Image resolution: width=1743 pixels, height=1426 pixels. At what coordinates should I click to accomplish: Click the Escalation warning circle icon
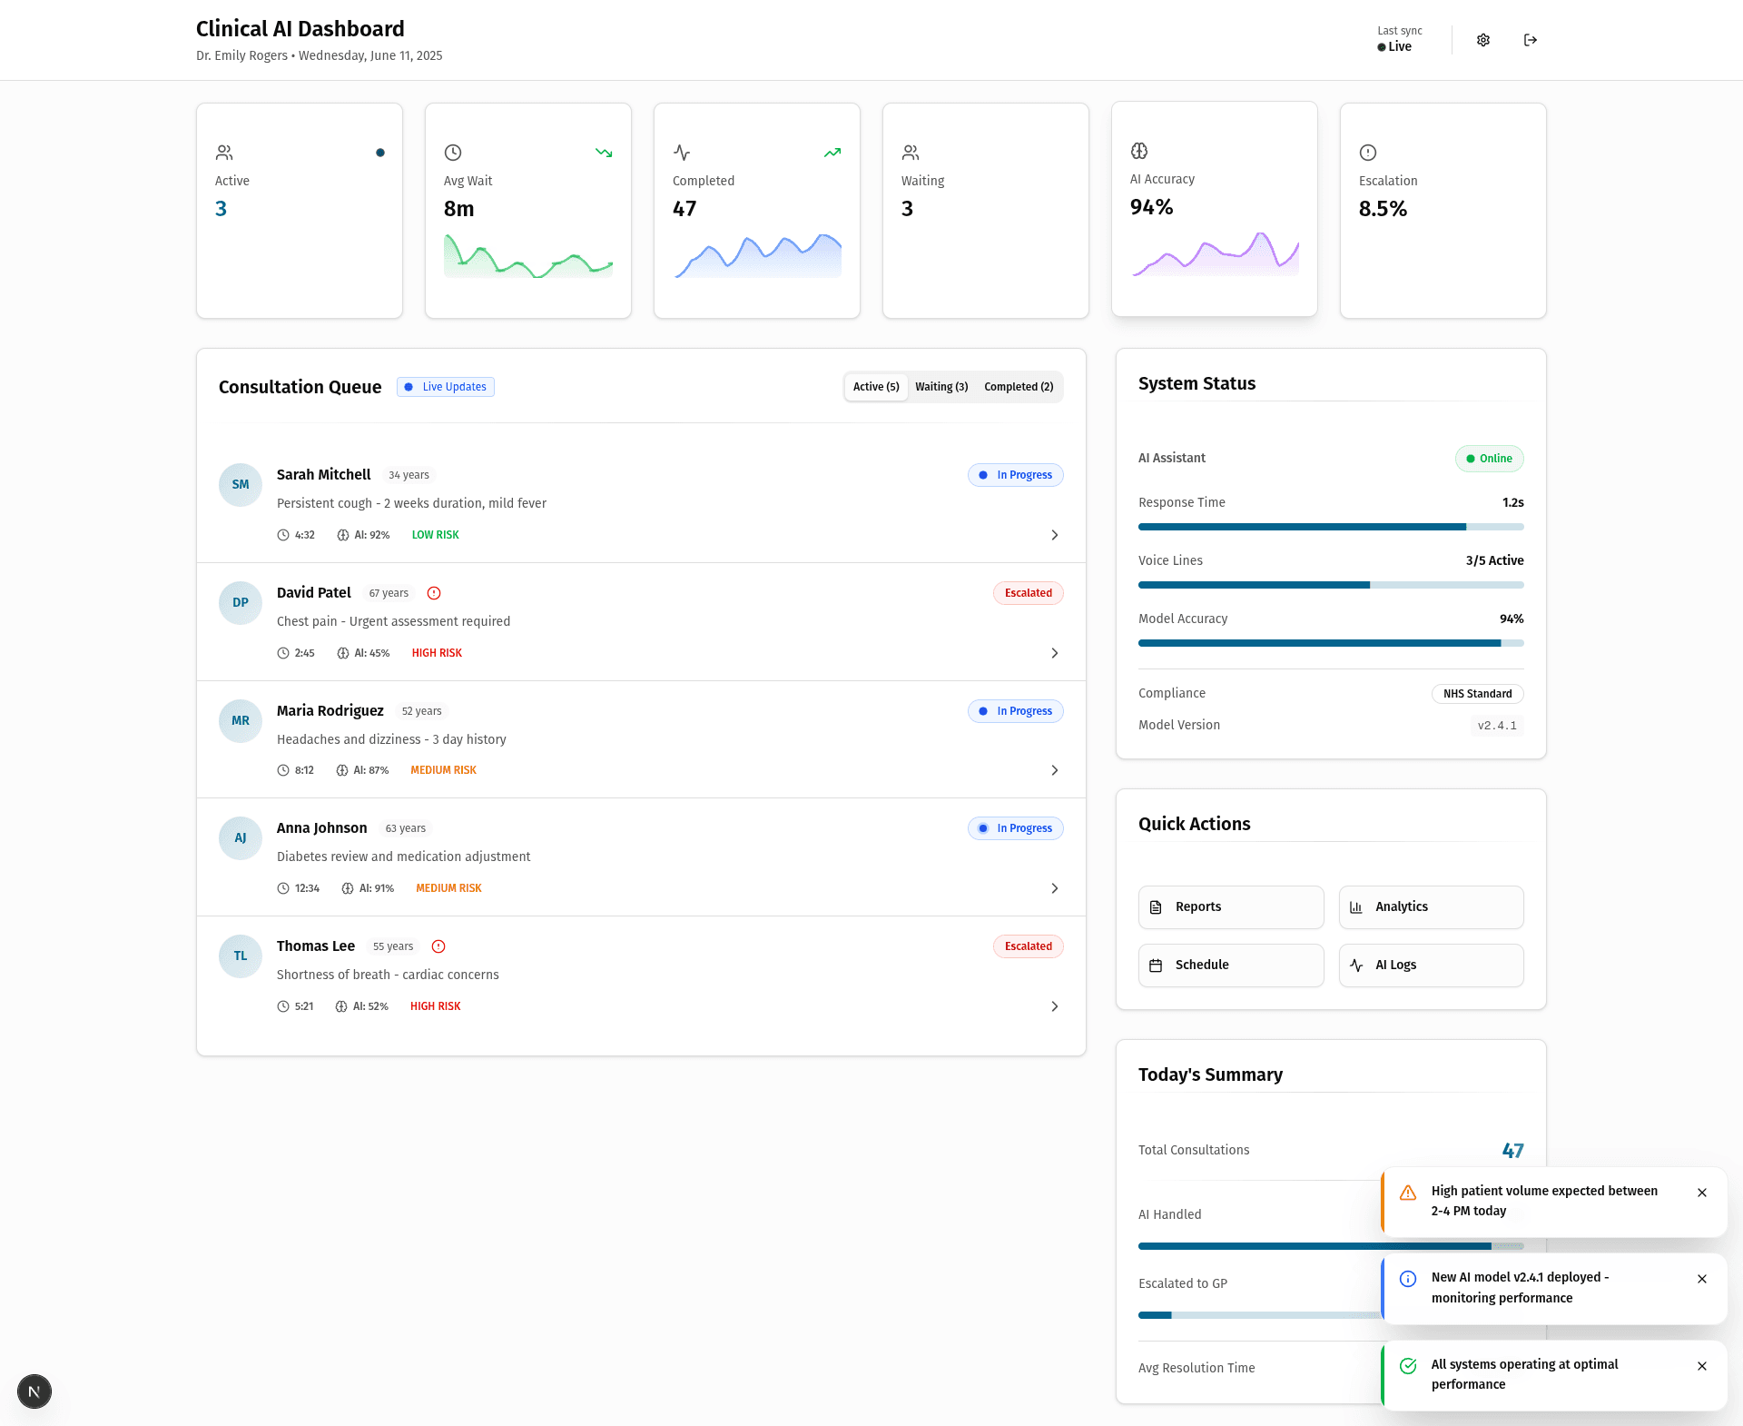click(x=1368, y=153)
